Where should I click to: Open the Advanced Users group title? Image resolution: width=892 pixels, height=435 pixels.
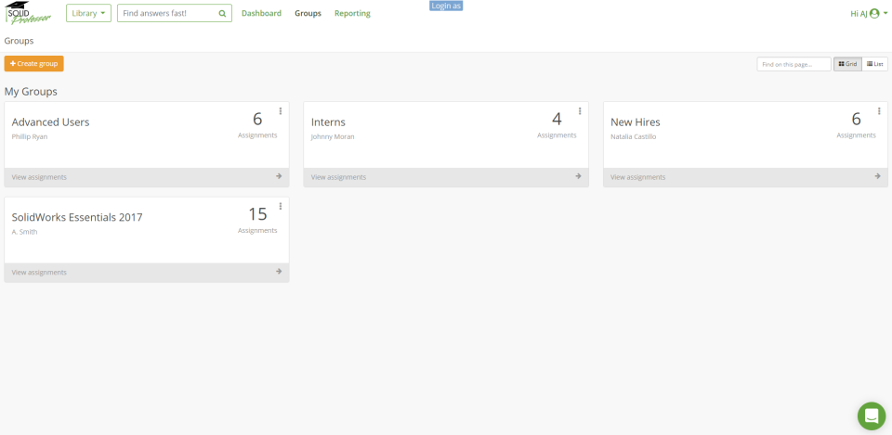point(50,122)
